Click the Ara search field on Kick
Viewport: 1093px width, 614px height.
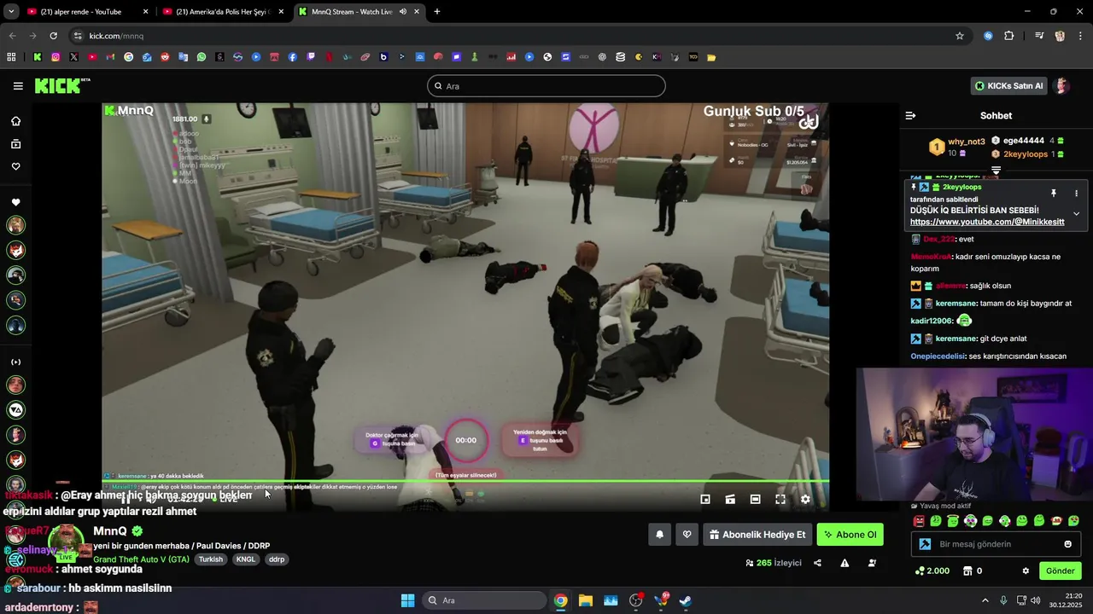pos(546,86)
